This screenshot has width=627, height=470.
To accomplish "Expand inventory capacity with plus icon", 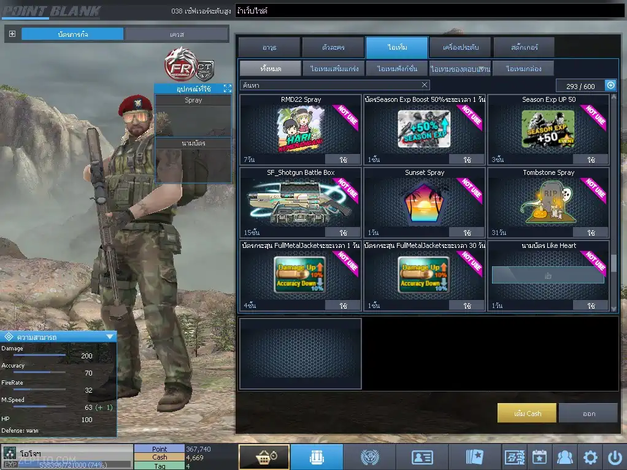I will coord(610,85).
